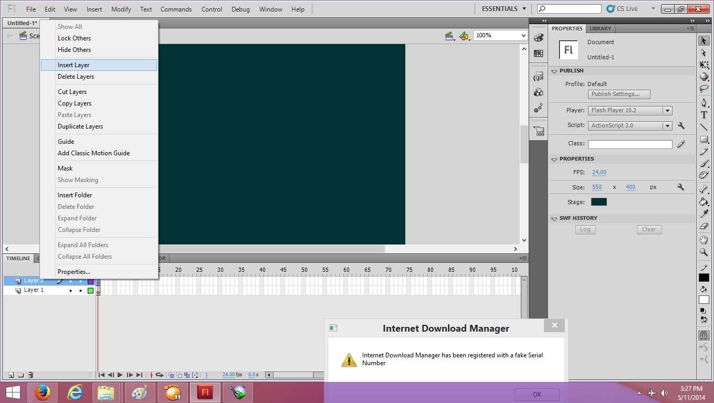Toggle lock dot for Layer 2
Screen dimensions: 714x403
tap(80, 281)
